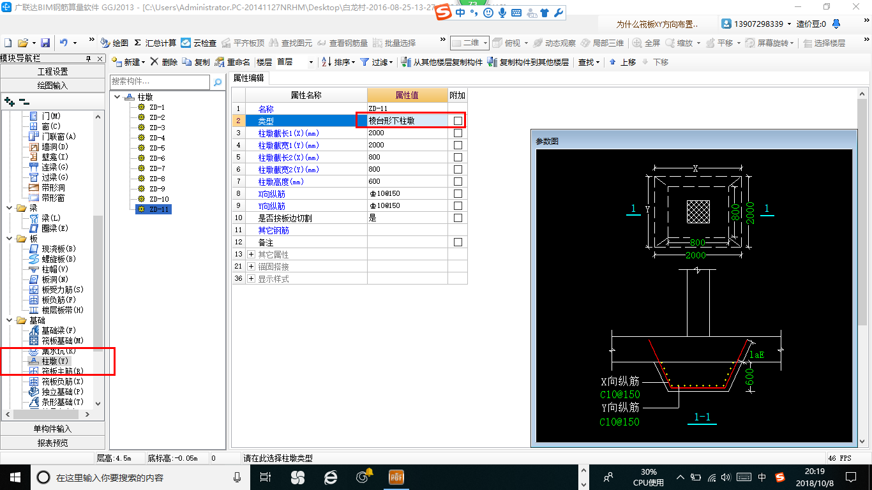Click the collapse-all minus icon in navigation panel
This screenshot has height=490, width=872.
pos(24,101)
